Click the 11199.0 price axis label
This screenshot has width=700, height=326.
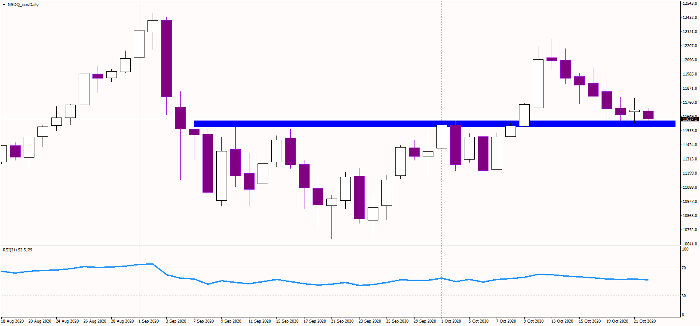click(690, 173)
